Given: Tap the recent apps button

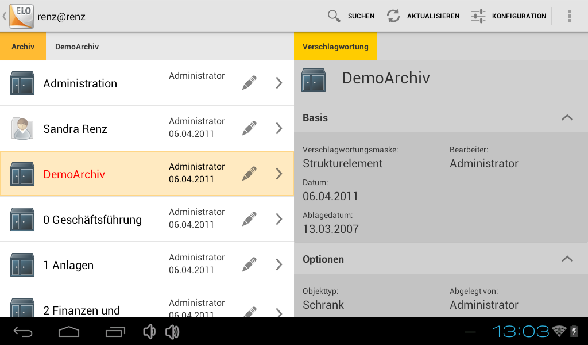Looking at the screenshot, I should coord(115,332).
